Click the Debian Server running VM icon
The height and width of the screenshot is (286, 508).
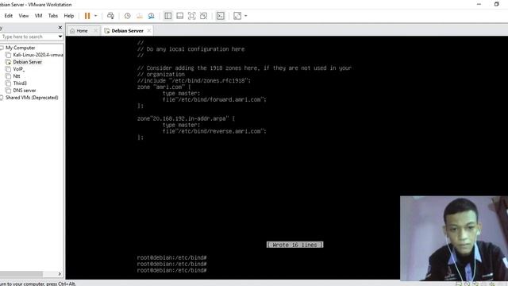point(9,62)
